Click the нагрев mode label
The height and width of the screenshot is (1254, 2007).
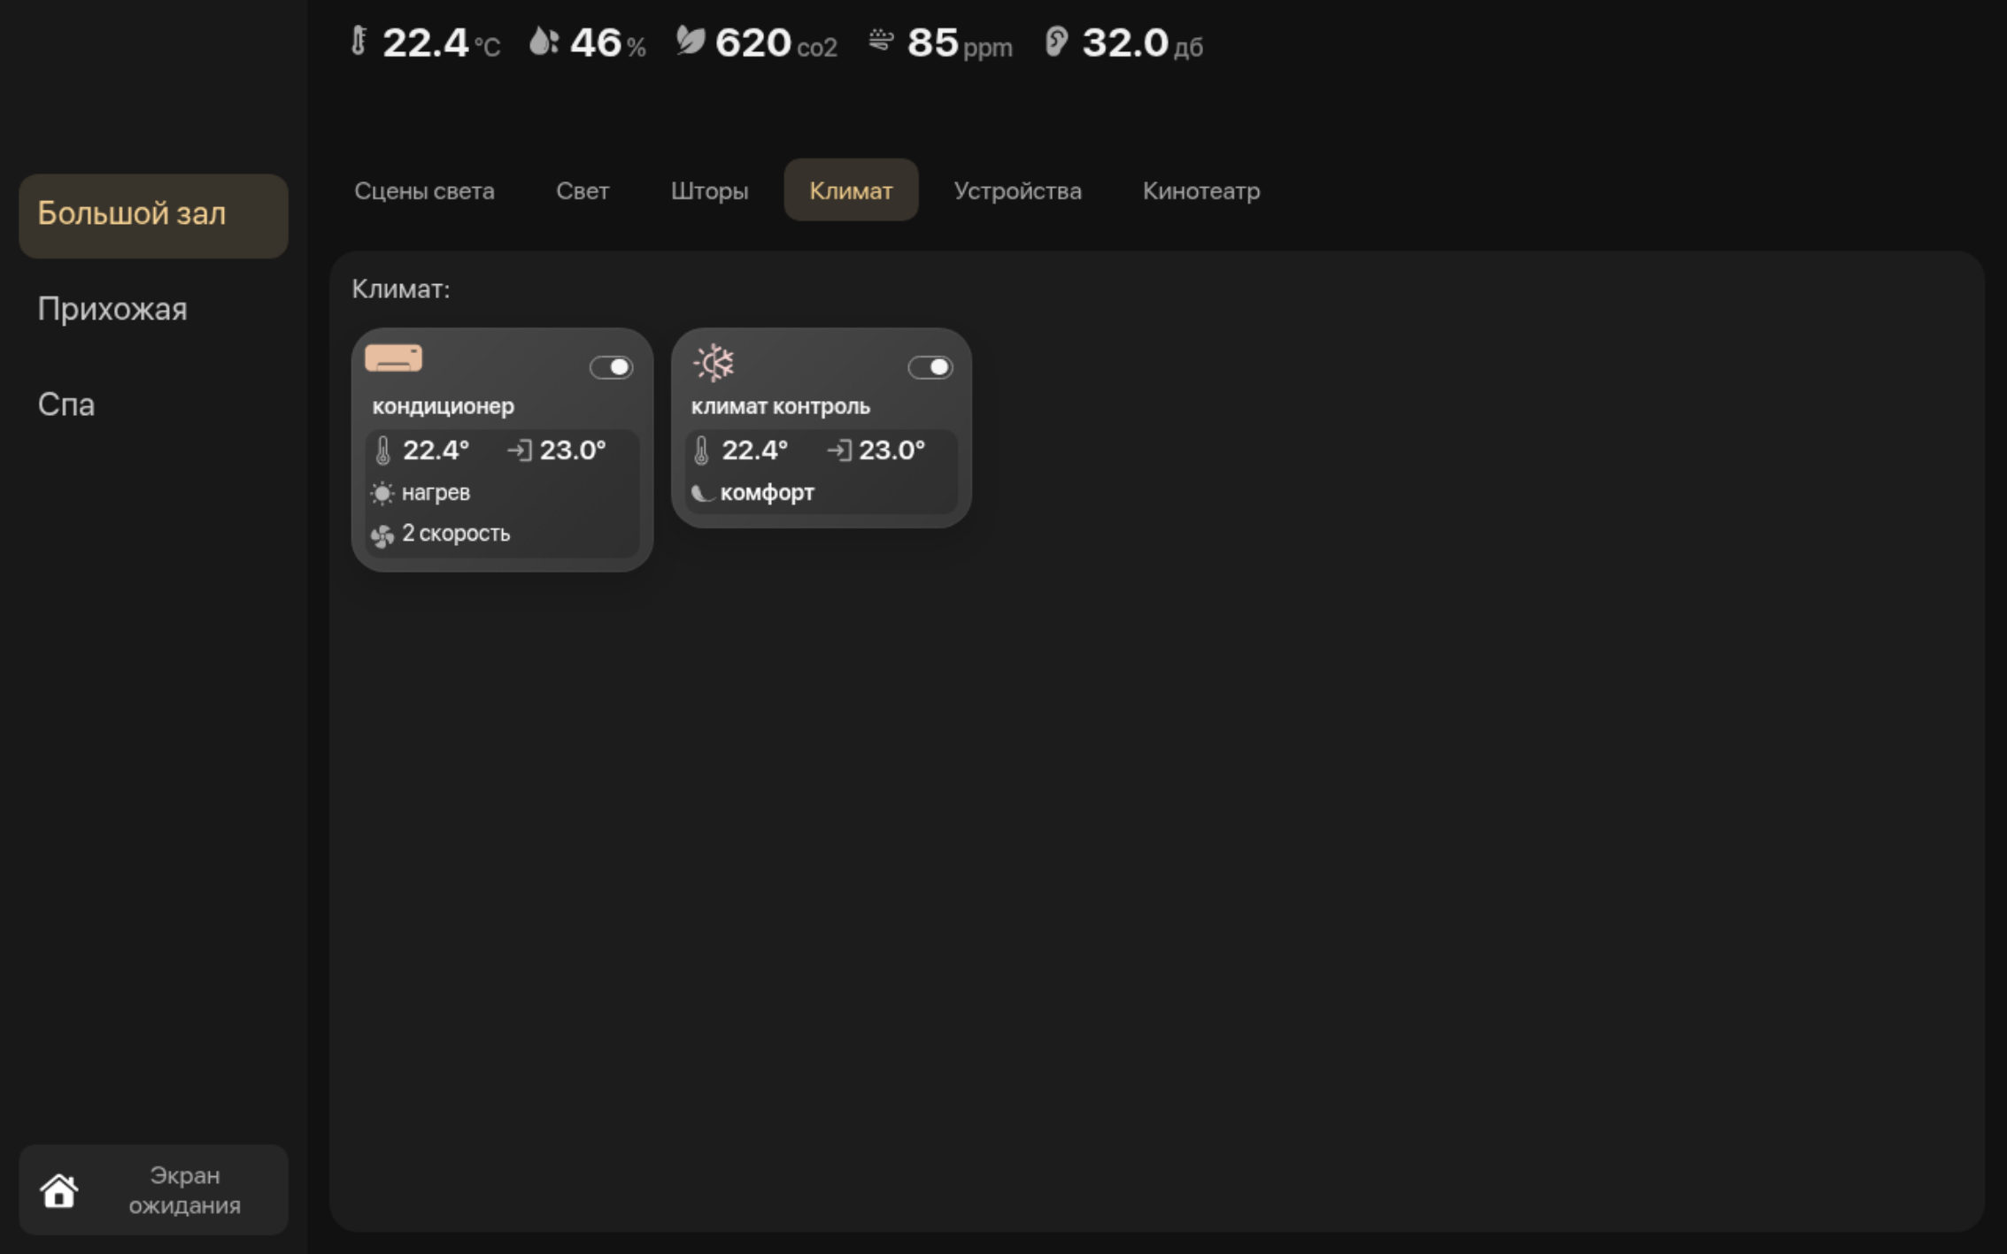[x=436, y=493]
